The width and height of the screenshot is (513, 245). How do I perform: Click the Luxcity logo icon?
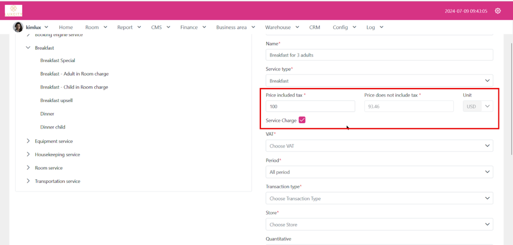point(14,10)
